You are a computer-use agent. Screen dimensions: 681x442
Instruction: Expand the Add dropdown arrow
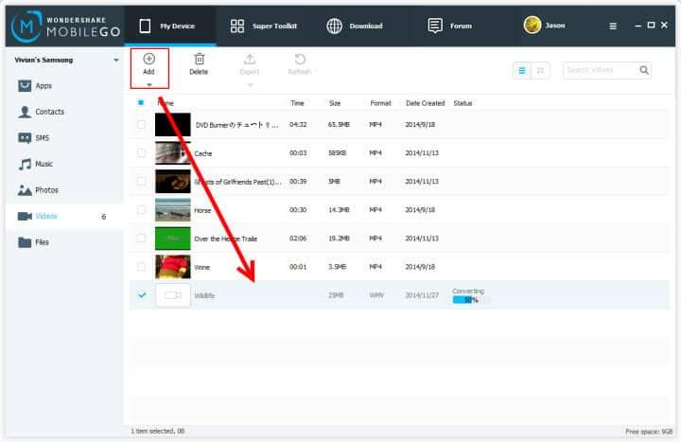pyautogui.click(x=149, y=85)
